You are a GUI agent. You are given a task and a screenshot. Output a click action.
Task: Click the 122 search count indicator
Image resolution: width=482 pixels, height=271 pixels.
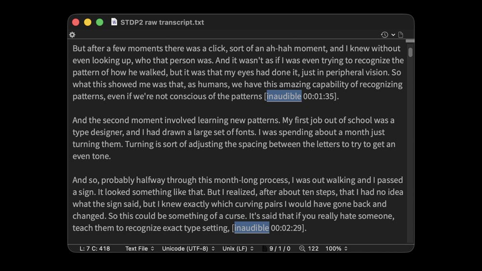313,248
